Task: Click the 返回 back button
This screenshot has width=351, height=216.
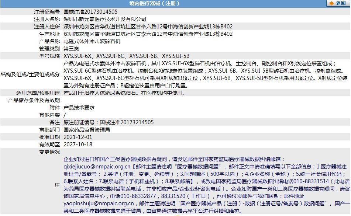Action: [338, 3]
